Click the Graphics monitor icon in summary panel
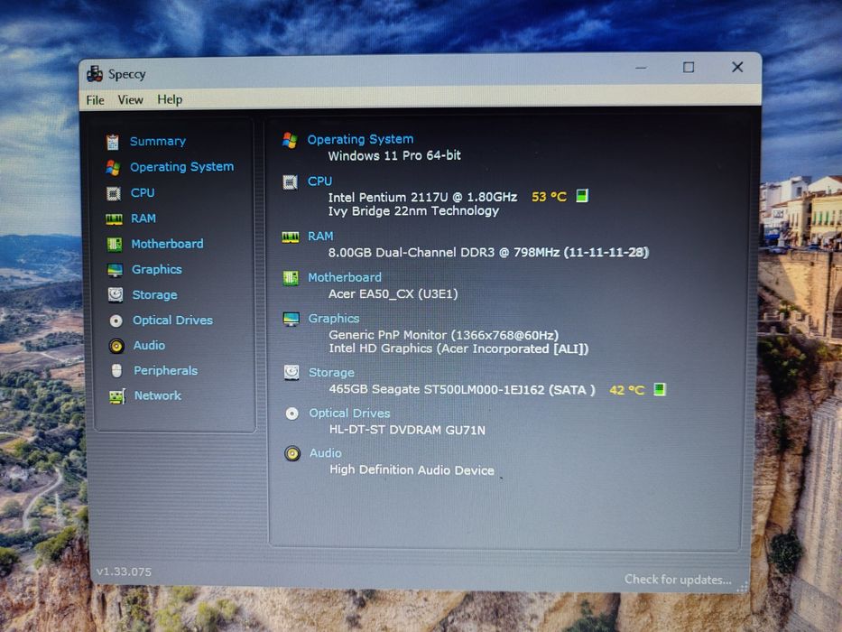842x632 pixels. (291, 320)
